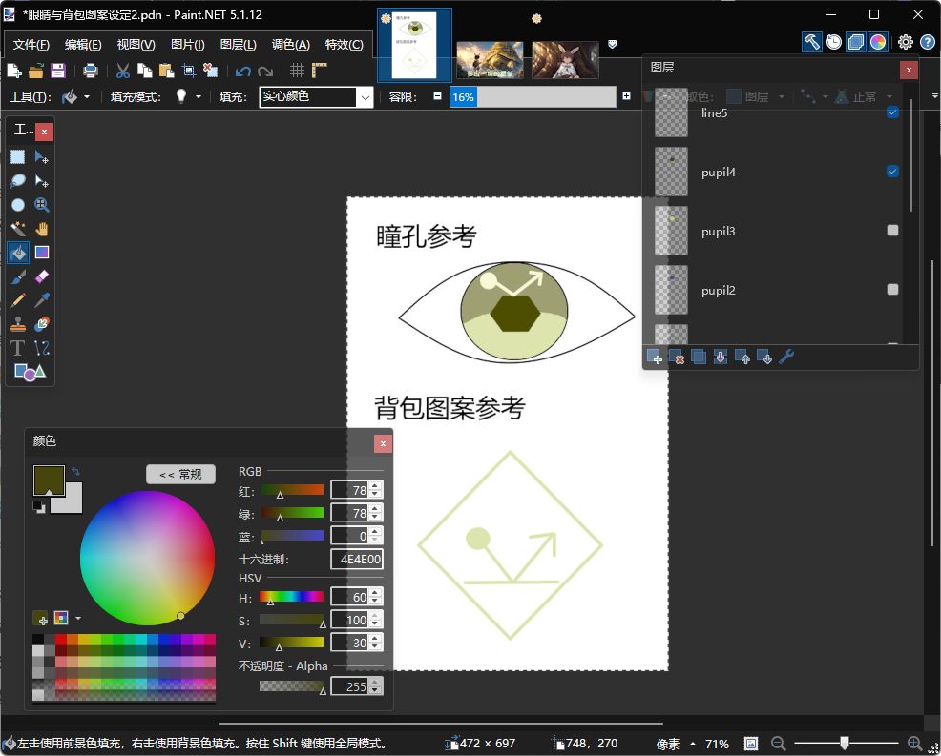Select the Recolor tool
This screenshot has height=756, width=941.
tap(41, 324)
